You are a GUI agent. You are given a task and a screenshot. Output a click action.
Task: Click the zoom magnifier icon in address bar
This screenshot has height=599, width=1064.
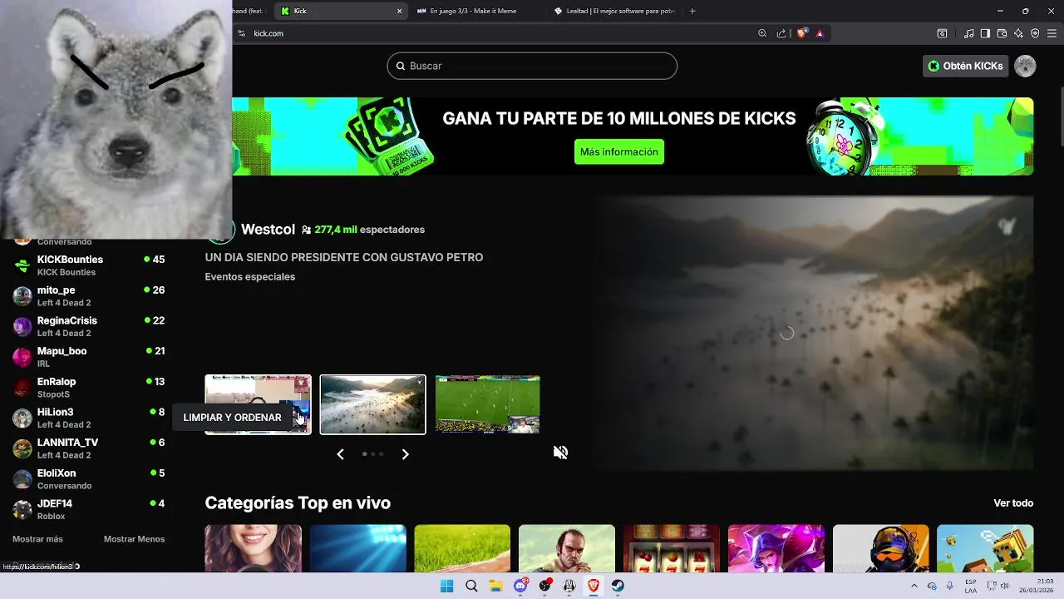click(762, 33)
